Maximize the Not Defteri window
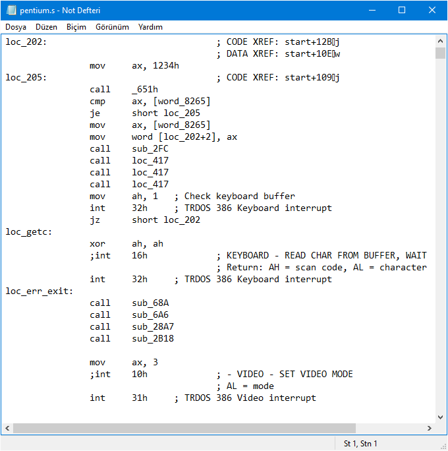The image size is (448, 451). point(402,10)
